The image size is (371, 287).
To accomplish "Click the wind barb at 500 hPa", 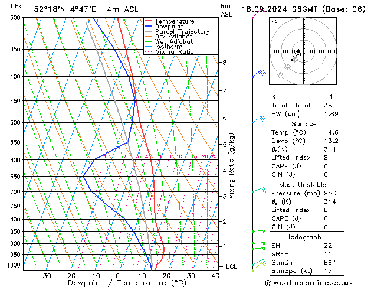I will coord(259,119).
